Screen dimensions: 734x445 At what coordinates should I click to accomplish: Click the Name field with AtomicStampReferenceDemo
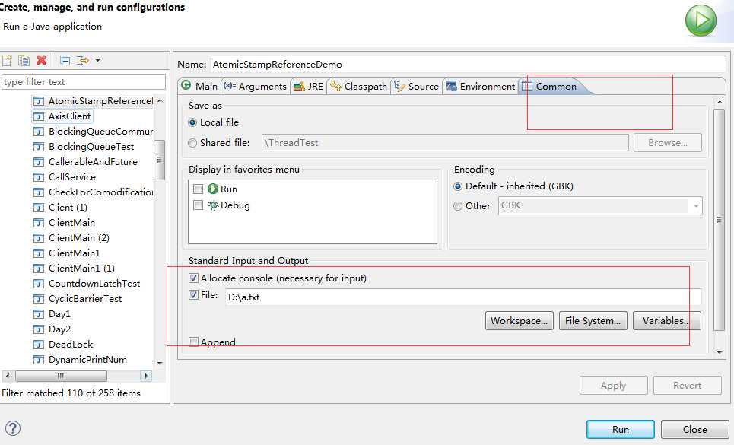pos(468,65)
